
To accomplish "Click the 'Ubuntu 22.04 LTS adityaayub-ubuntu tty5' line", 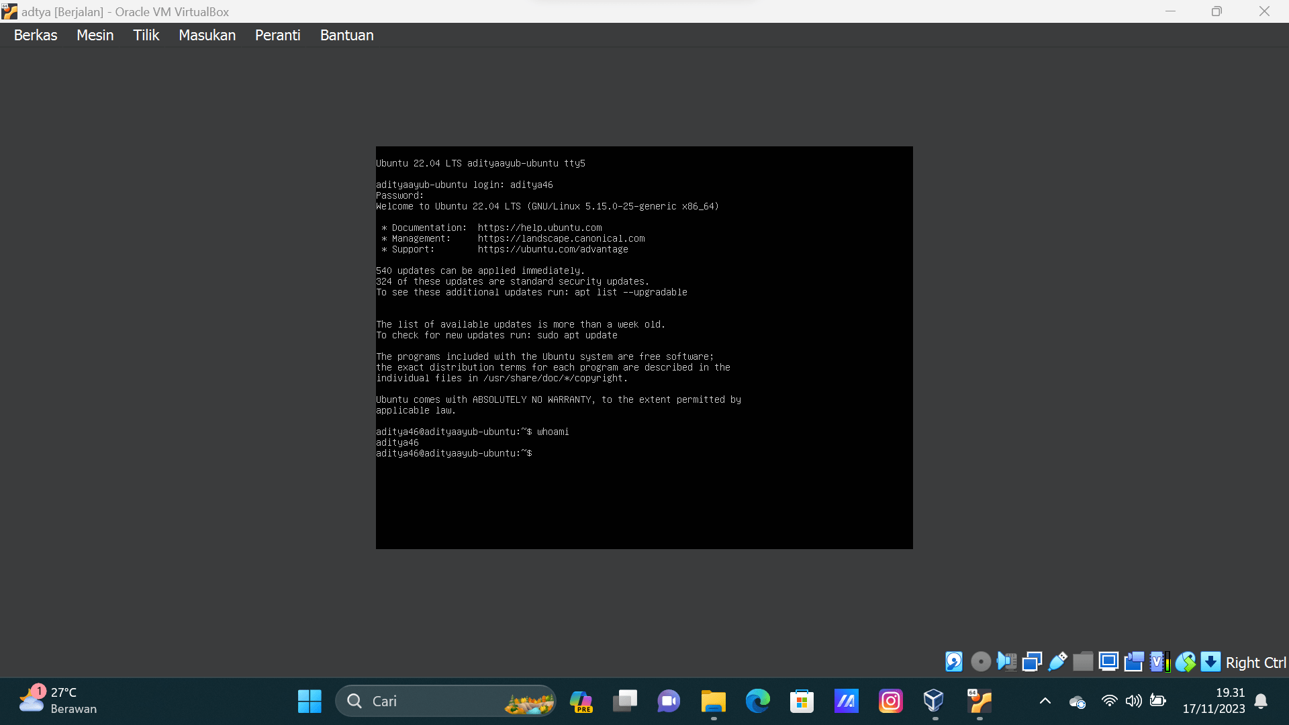I will pos(481,163).
